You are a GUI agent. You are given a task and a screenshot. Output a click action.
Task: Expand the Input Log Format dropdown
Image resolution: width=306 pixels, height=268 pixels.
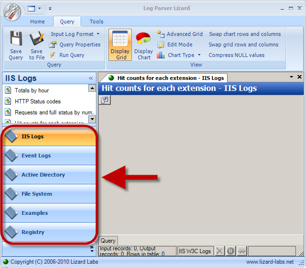pos(75,34)
